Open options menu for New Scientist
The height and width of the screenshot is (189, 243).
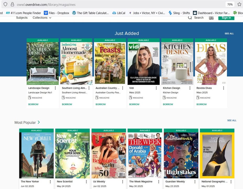(86, 182)
